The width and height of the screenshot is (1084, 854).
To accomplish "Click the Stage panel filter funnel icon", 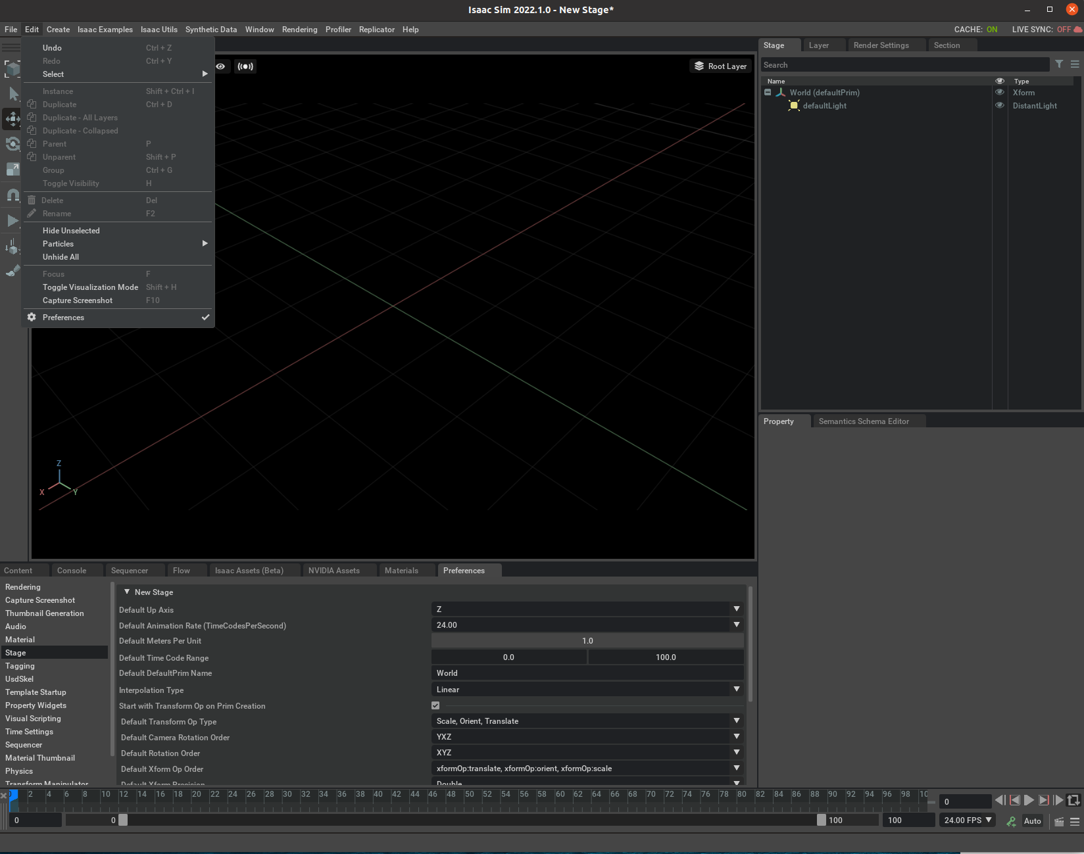I will click(x=1059, y=64).
